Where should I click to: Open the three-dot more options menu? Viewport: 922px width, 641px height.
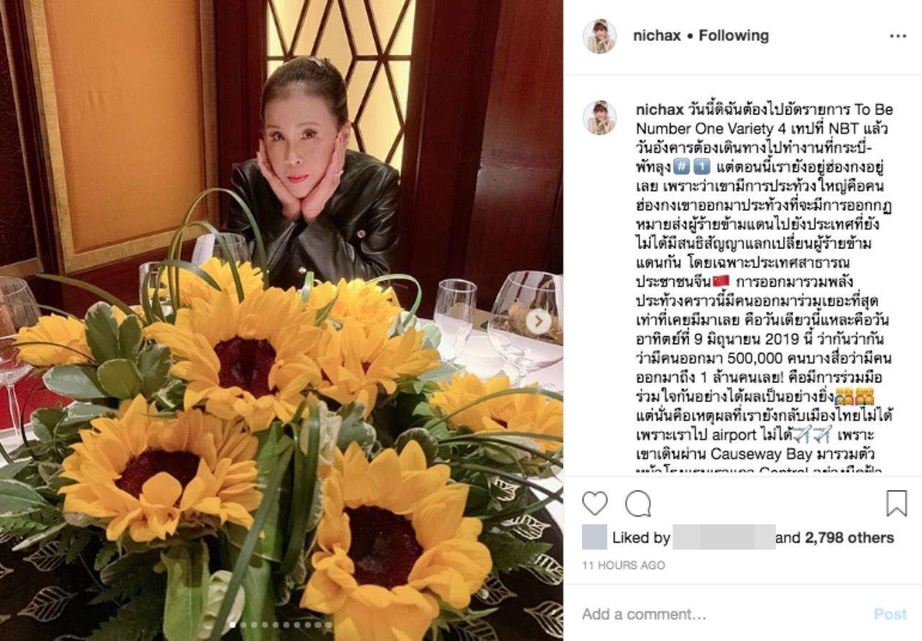coord(898,36)
